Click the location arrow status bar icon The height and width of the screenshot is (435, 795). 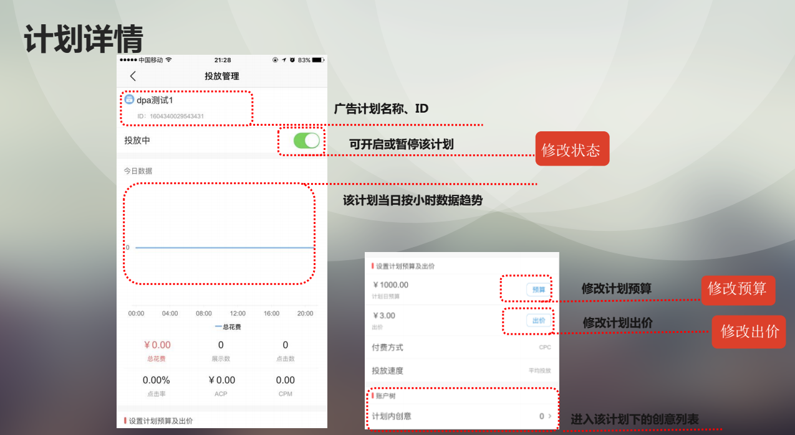283,60
